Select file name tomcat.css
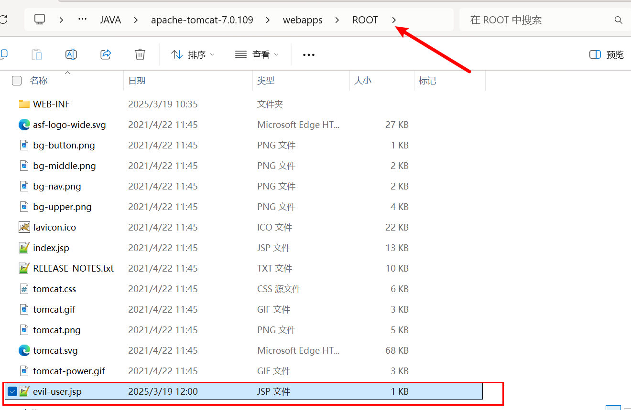Image resolution: width=631 pixels, height=410 pixels. (x=54, y=289)
